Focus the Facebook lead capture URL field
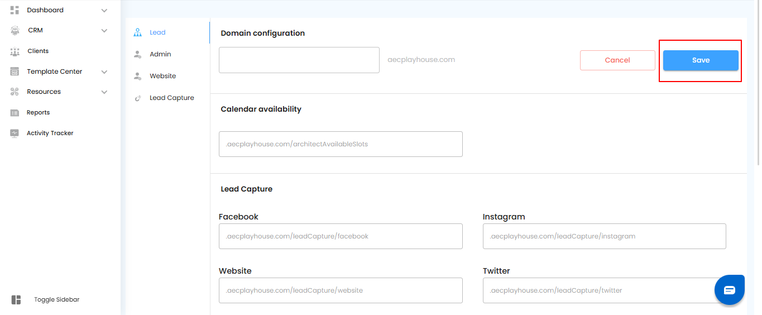This screenshot has height=315, width=762. 341,236
